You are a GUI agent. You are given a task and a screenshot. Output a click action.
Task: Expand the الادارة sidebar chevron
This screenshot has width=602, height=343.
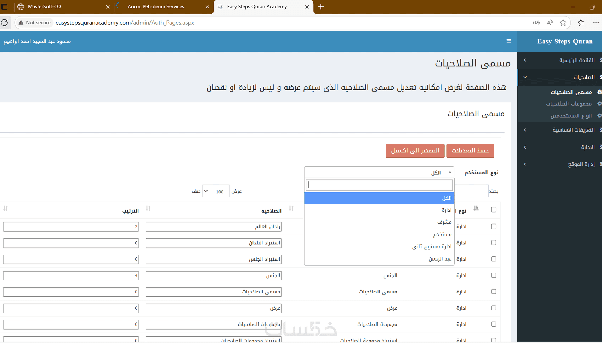[x=525, y=147]
